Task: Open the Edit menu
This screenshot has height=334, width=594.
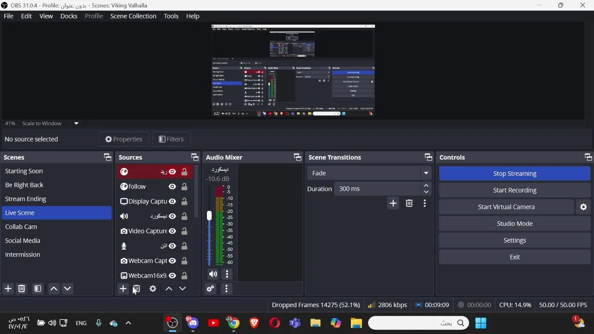Action: 26,16
